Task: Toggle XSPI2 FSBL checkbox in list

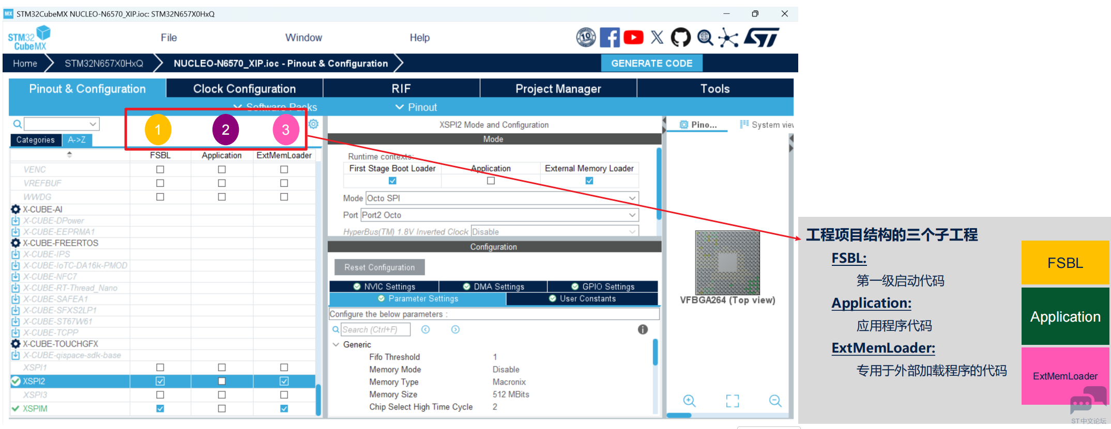Action: point(160,381)
